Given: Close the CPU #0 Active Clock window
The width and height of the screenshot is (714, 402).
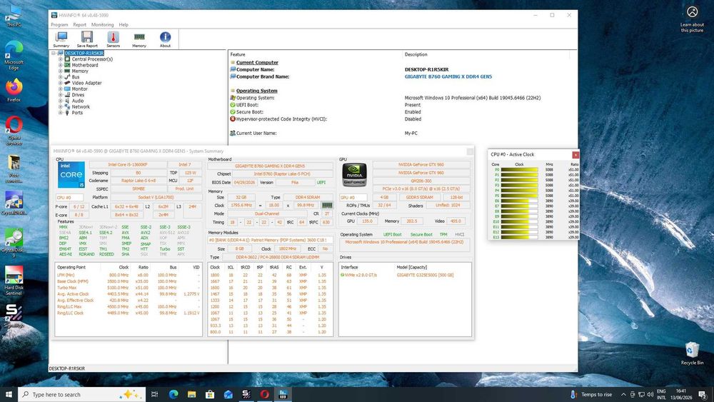Looking at the screenshot, I should pyautogui.click(x=575, y=155).
